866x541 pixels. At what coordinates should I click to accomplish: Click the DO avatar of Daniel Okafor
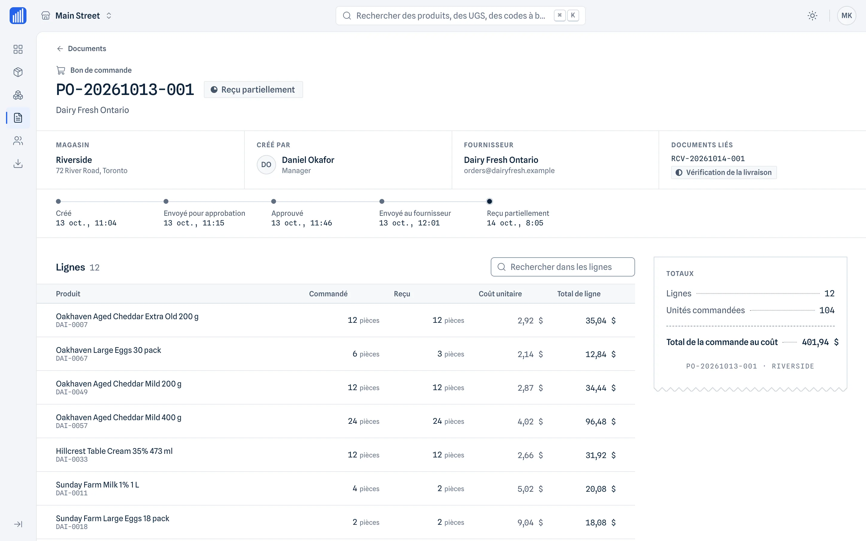266,165
